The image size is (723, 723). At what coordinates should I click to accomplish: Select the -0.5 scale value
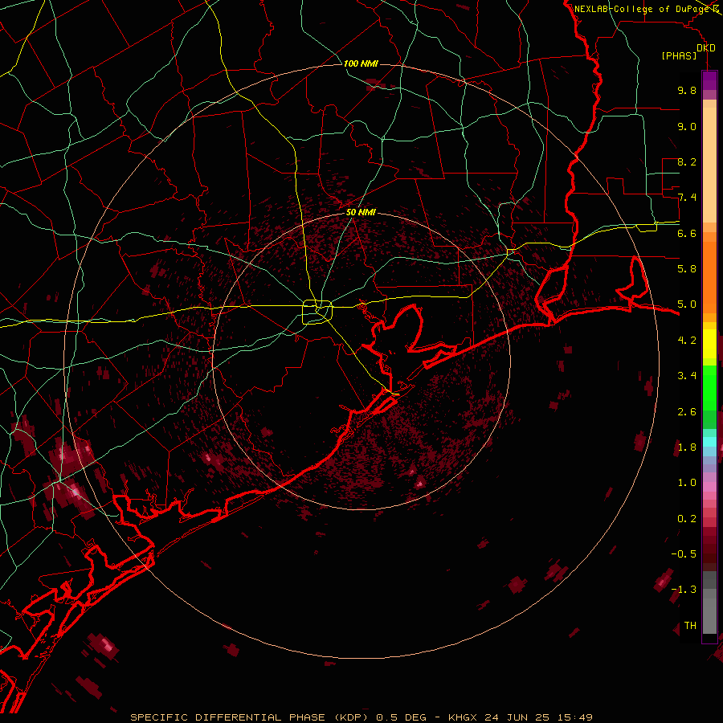tap(684, 554)
